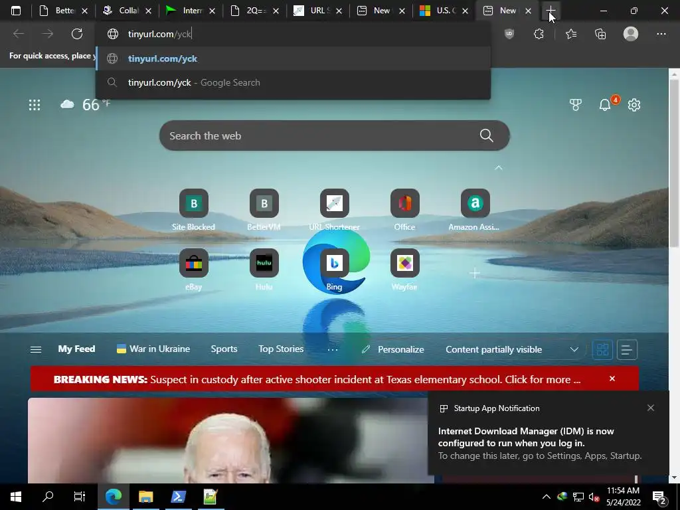Open the Rewards trophy icon
680x510 pixels.
coord(576,104)
